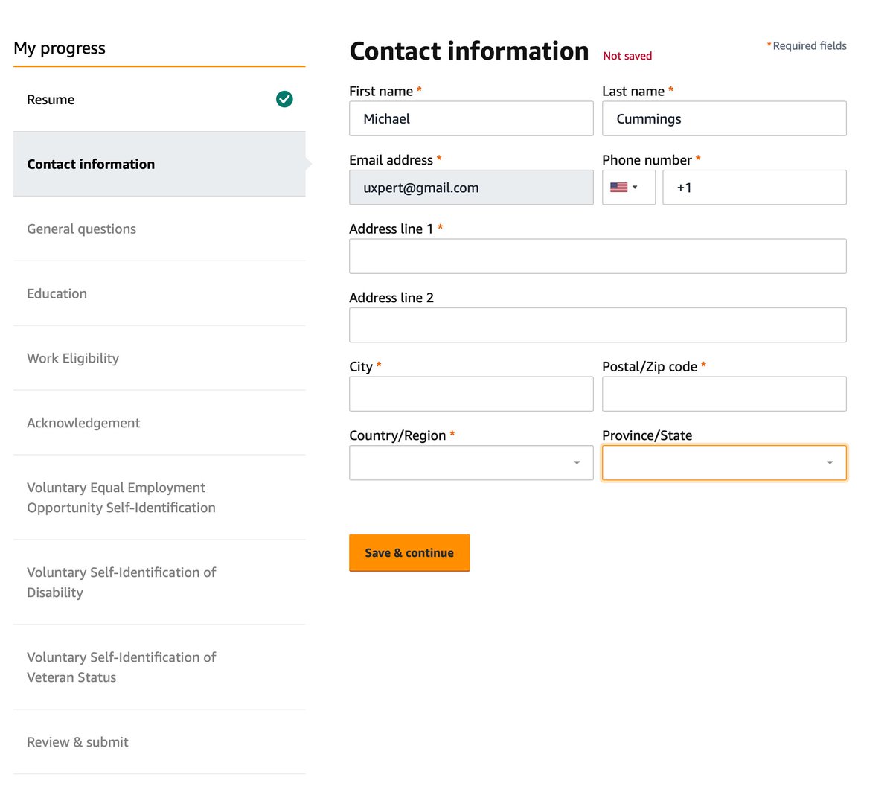Open the Contact information progress step
The height and width of the screenshot is (792, 893).
tap(159, 164)
